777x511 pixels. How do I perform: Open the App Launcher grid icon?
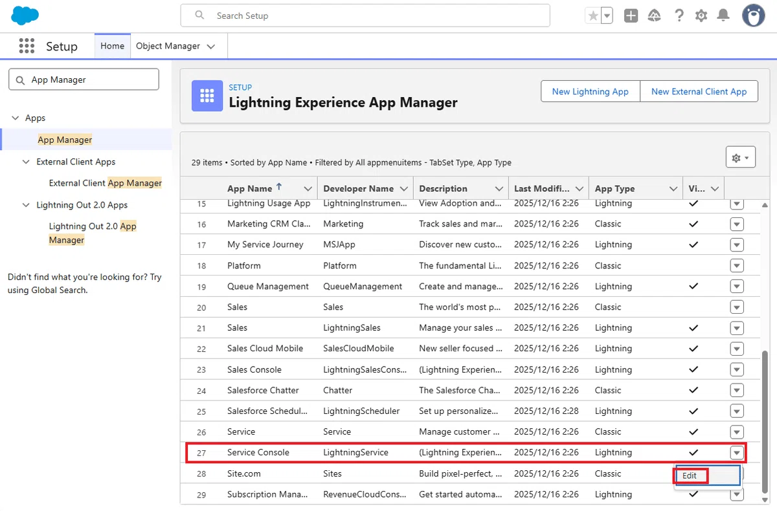pos(27,46)
